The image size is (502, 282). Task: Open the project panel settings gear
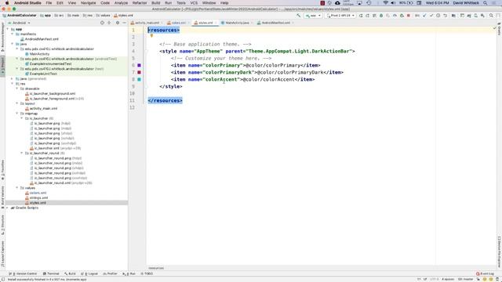(x=118, y=23)
